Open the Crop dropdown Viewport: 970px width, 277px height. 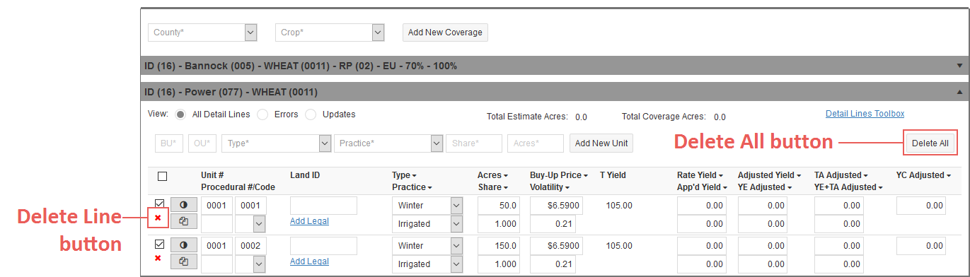[x=330, y=33]
